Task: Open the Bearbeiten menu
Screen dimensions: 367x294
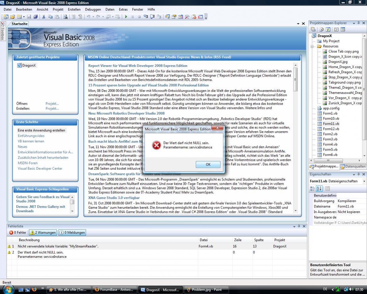Action: coord(24,9)
